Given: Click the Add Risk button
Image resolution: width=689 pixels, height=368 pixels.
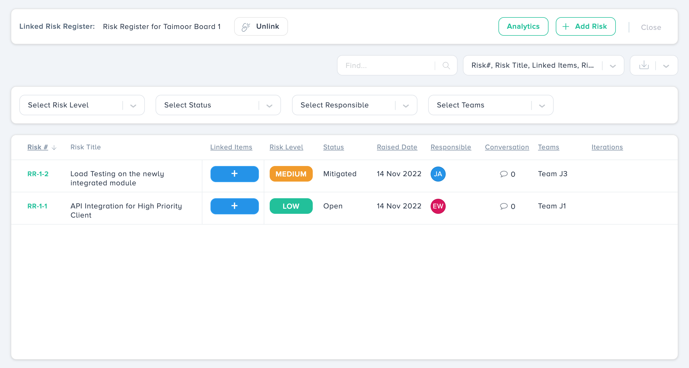Looking at the screenshot, I should click(x=585, y=26).
